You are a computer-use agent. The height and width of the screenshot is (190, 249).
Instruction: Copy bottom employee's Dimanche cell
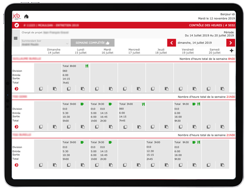pyautogui.click(x=41, y=165)
